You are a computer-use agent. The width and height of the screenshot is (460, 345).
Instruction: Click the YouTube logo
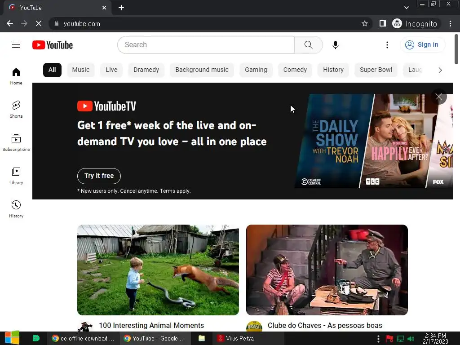tap(53, 45)
